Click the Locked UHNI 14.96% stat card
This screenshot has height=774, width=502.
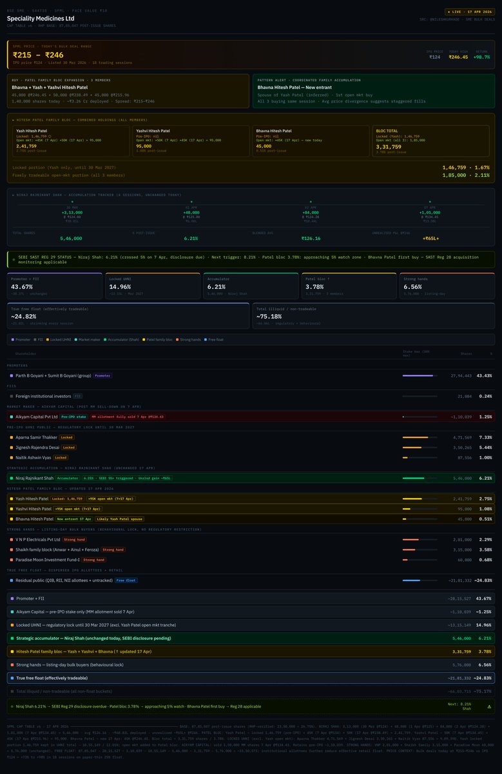(x=152, y=286)
